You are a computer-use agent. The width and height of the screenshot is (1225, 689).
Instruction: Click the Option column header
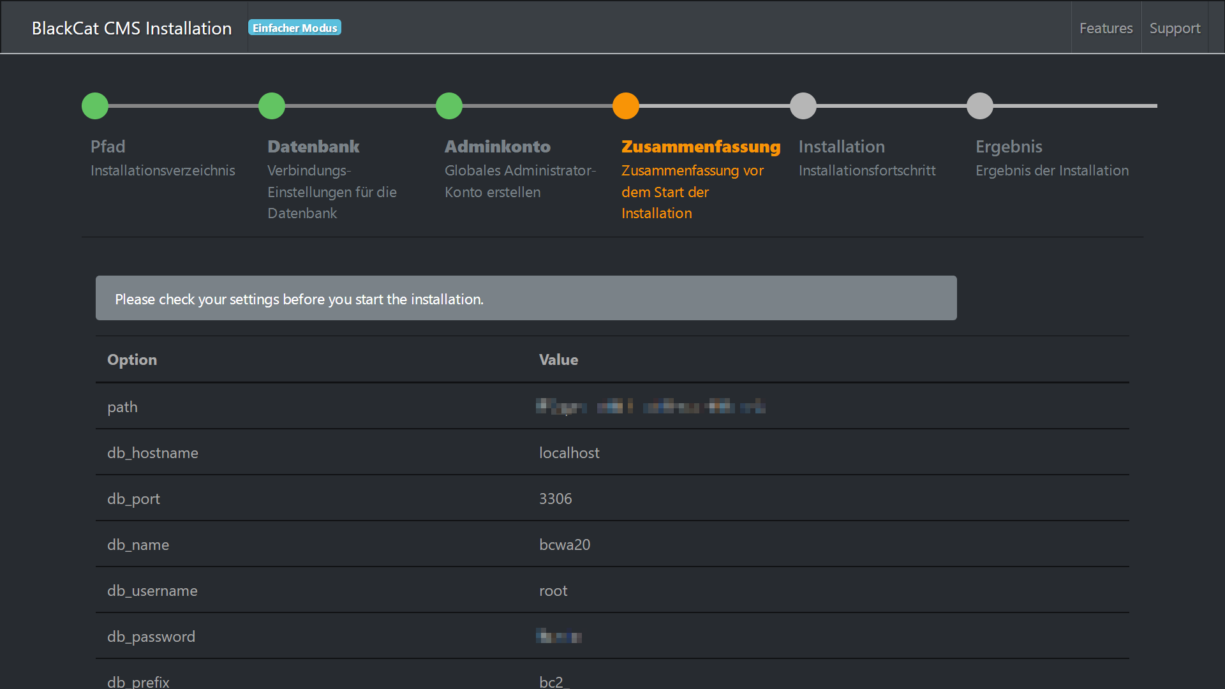click(132, 360)
